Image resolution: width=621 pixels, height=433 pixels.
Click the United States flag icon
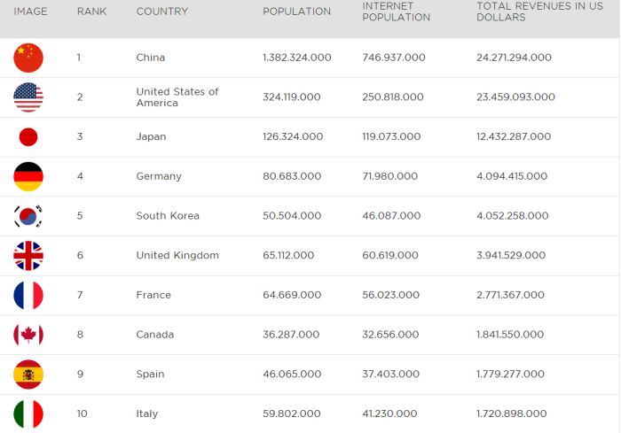[28, 97]
